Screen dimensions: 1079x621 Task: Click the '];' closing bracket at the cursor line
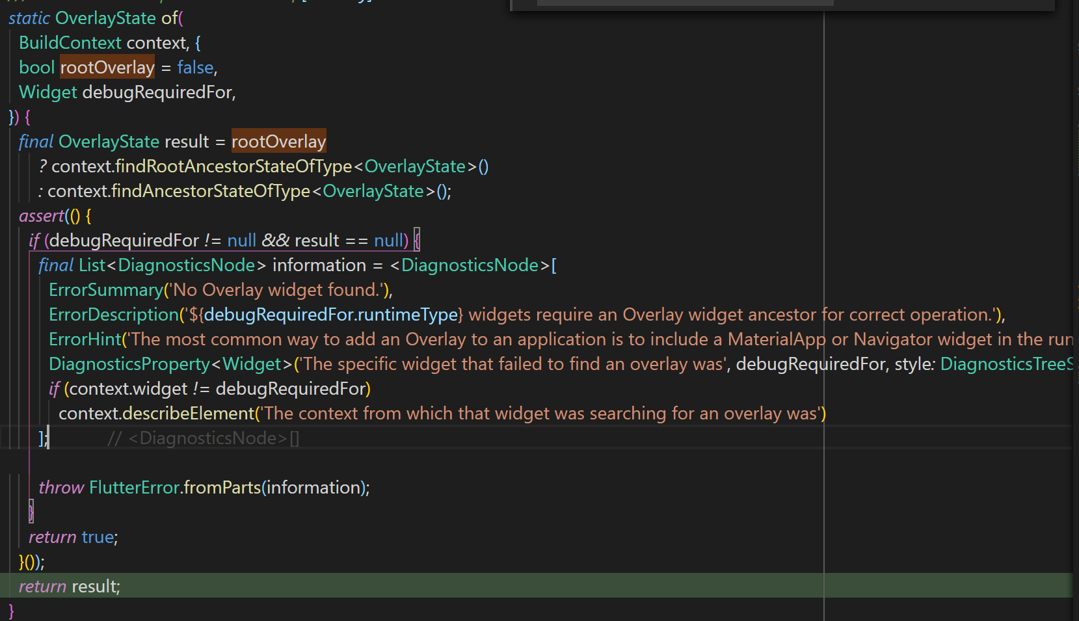44,438
